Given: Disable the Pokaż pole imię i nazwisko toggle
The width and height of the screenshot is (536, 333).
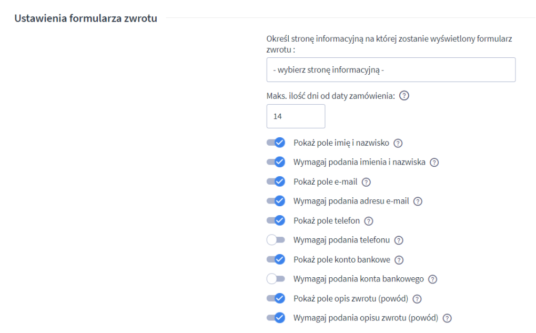Looking at the screenshot, I should coord(276,143).
